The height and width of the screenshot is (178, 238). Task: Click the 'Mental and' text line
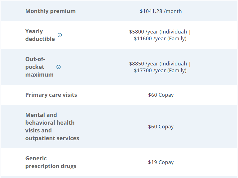pos(41,115)
